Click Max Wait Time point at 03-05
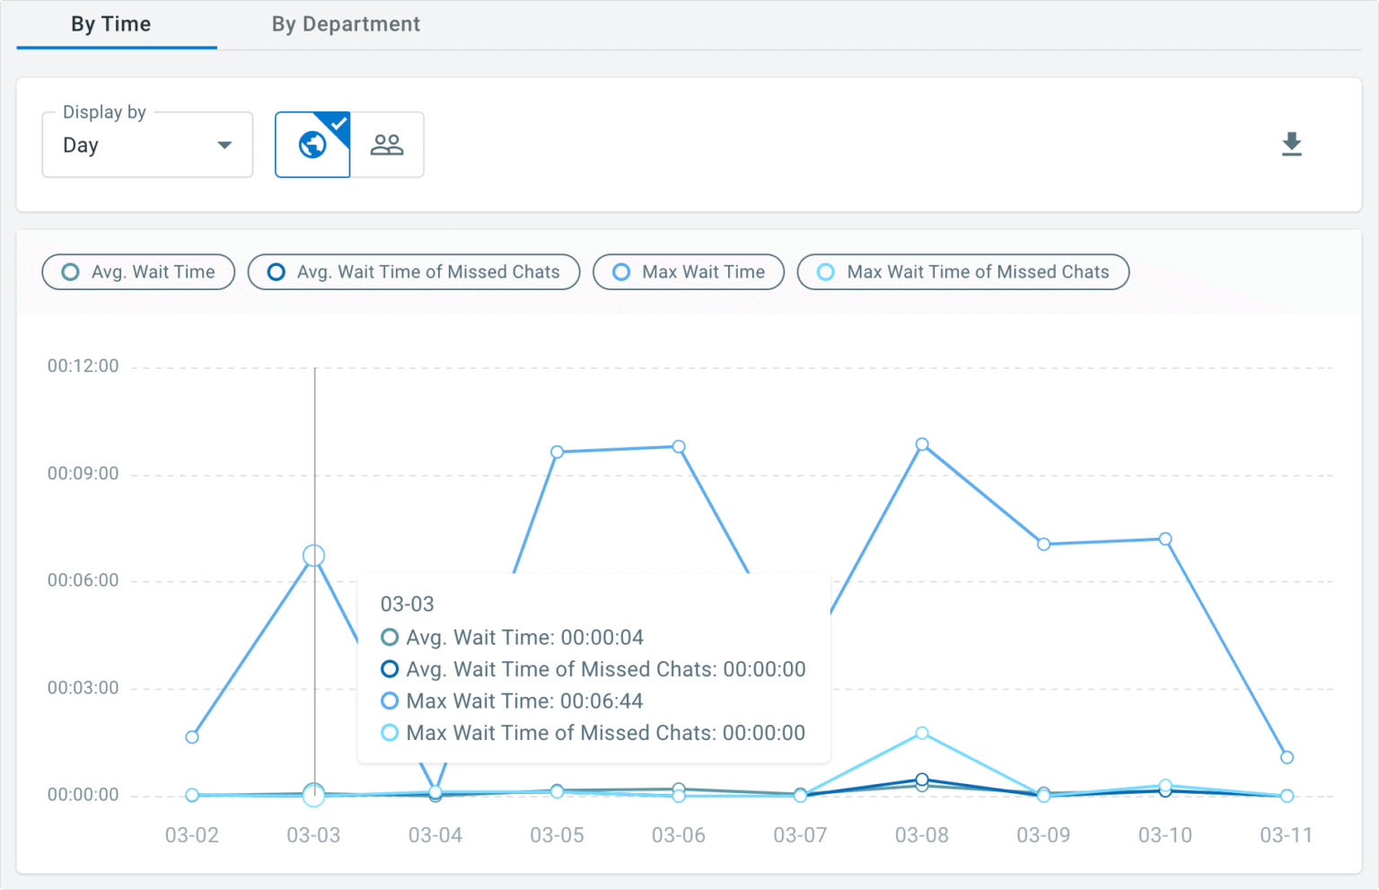Image resolution: width=1379 pixels, height=890 pixels. 557,452
